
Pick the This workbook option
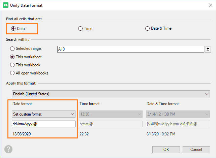tap(12, 65)
